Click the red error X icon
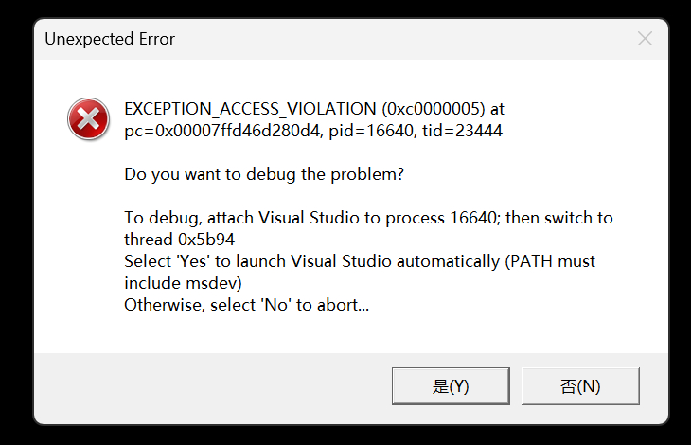Image resolution: width=691 pixels, height=445 pixels. click(88, 120)
